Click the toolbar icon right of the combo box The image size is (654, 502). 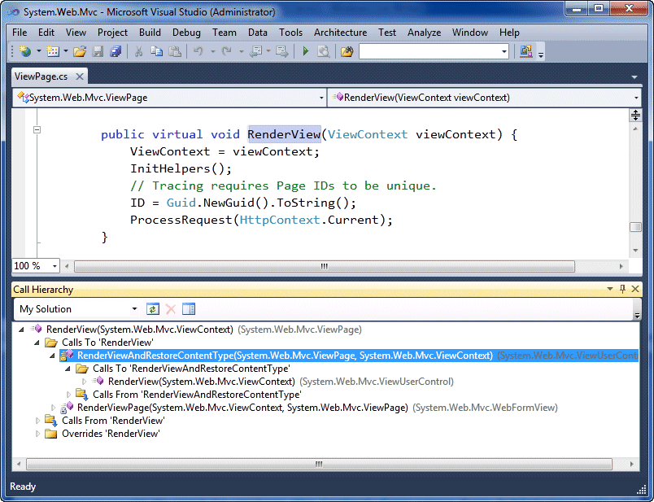click(x=526, y=51)
